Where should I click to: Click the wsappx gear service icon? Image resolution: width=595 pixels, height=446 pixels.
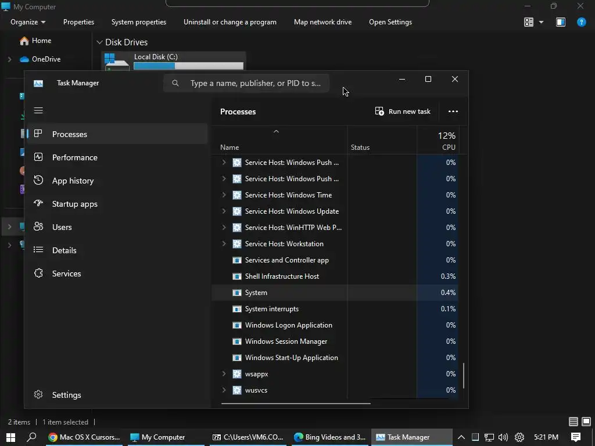237,374
